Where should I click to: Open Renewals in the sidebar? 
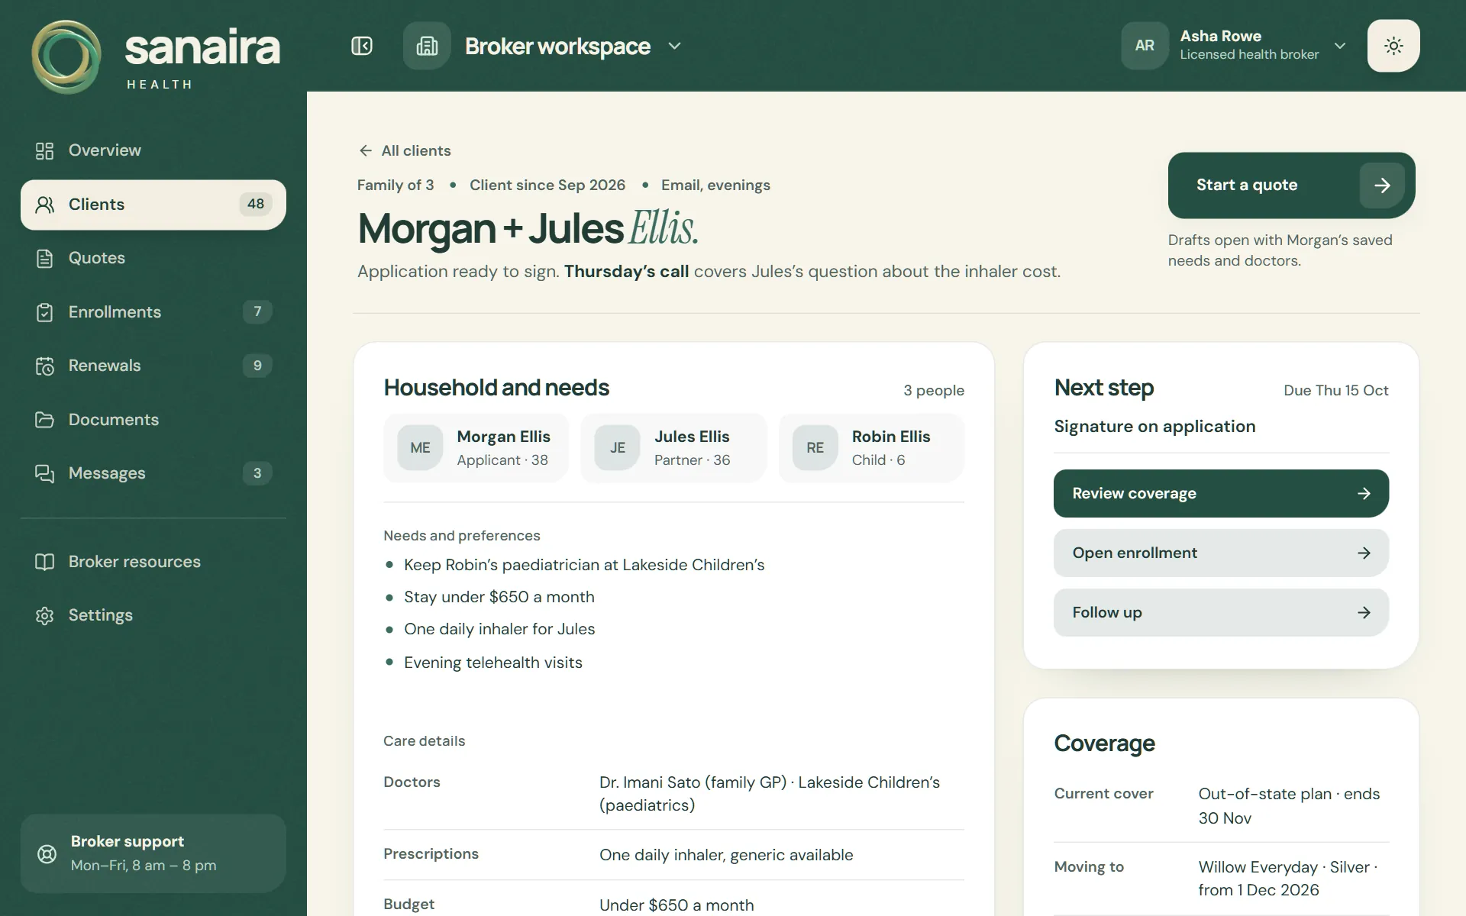pyautogui.click(x=153, y=366)
